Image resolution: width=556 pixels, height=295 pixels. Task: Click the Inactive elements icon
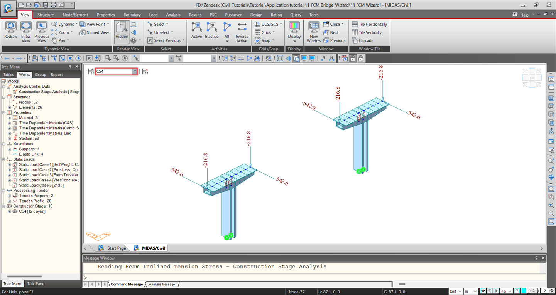(211, 30)
